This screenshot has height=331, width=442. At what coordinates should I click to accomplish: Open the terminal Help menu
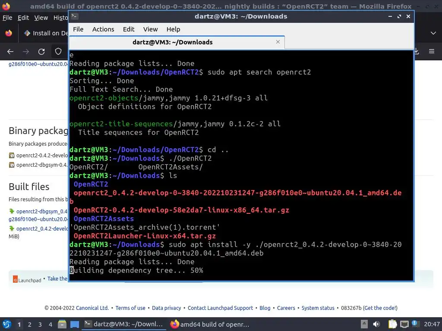[173, 29]
